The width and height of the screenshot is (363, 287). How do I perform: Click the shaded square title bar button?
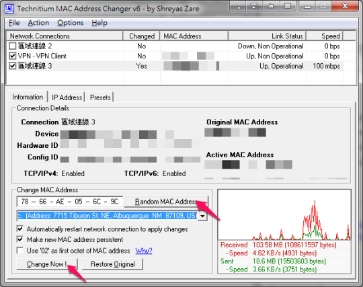(288, 6)
